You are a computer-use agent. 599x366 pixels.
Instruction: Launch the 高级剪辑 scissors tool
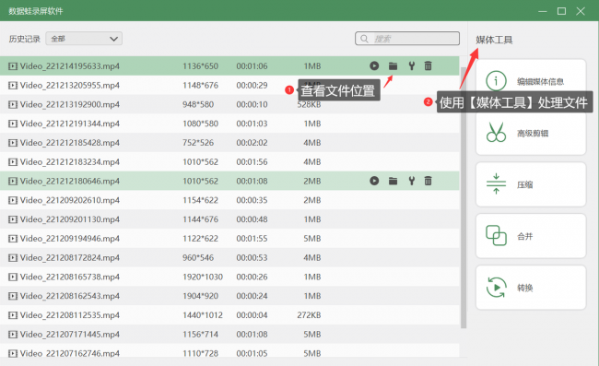[x=531, y=133]
